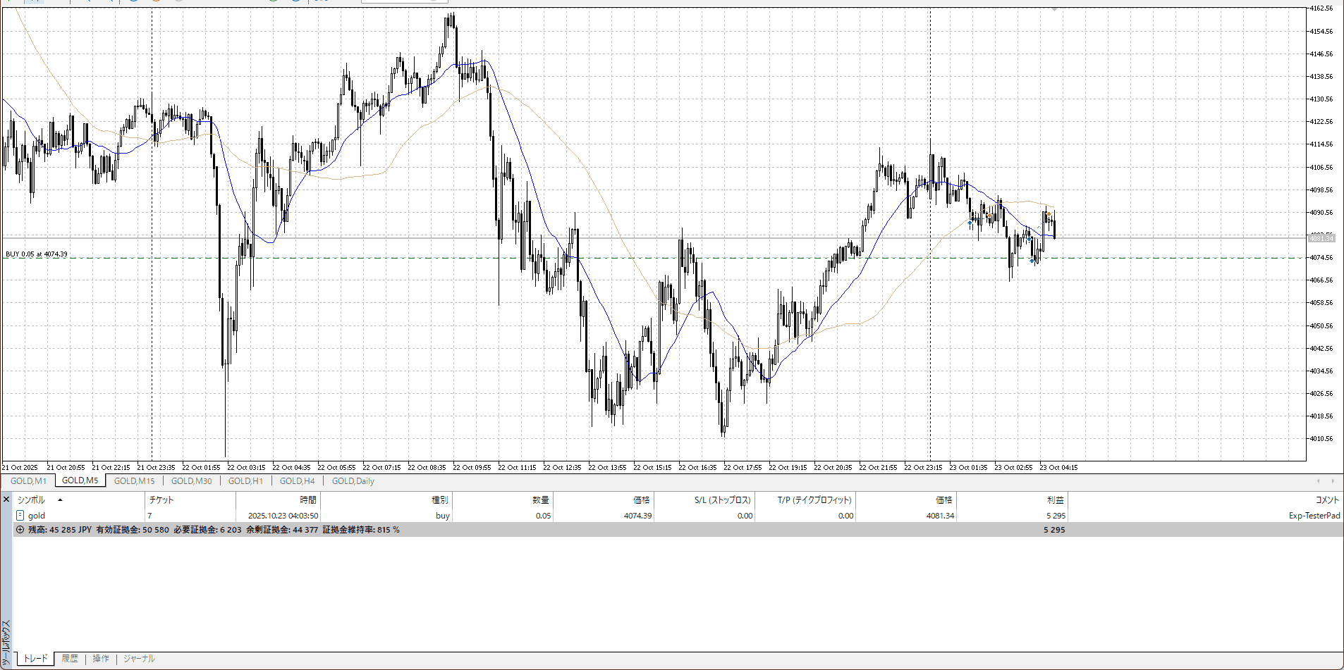
Task: Click the chart shift triangle marker
Action: pyautogui.click(x=1054, y=10)
